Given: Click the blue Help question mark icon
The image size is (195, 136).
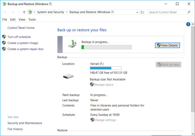Looking at the screenshot, I should pos(188,24).
